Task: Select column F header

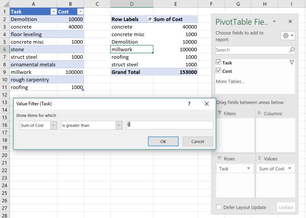Action: tap(211, 4)
